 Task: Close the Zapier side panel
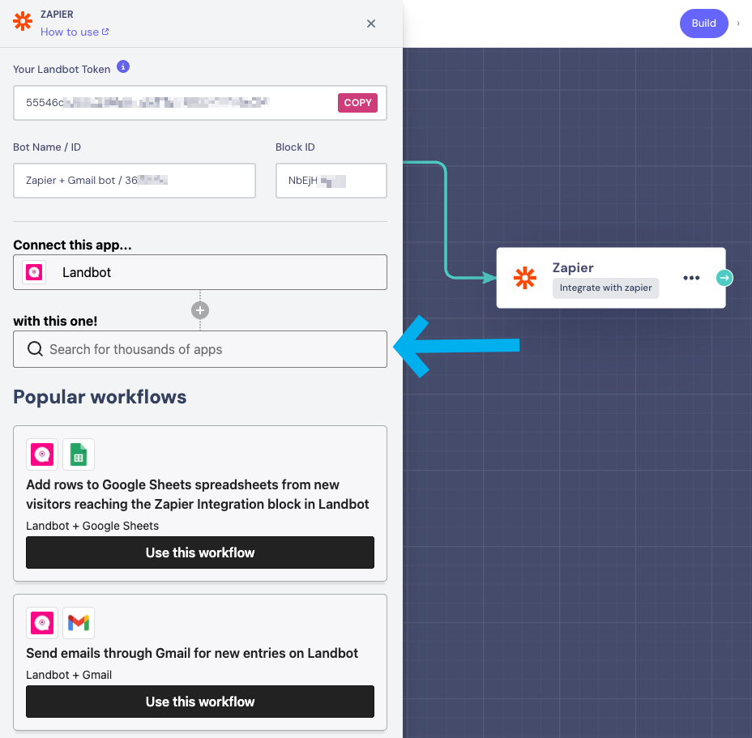(x=371, y=23)
